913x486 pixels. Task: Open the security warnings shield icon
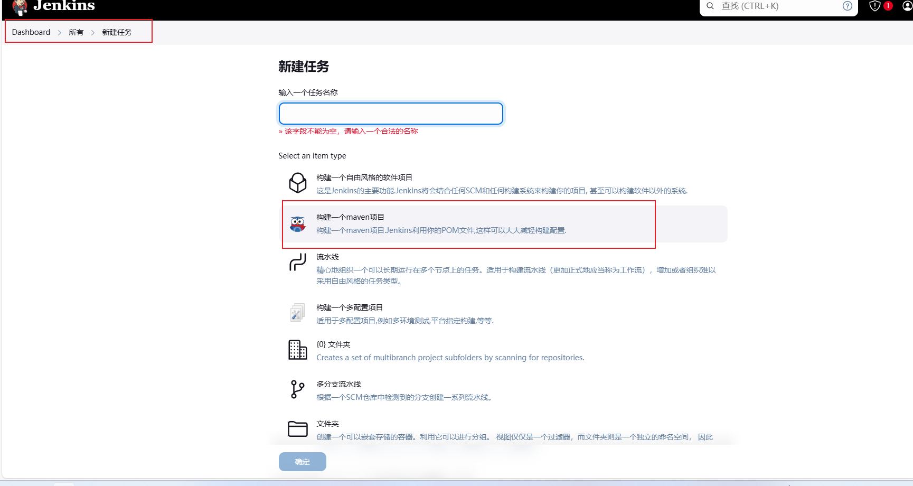[x=875, y=6]
